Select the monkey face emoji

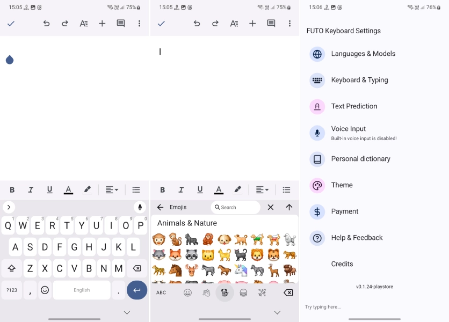coord(158,239)
